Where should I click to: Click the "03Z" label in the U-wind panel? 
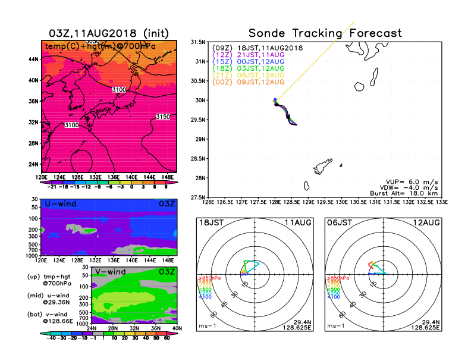tap(167, 204)
